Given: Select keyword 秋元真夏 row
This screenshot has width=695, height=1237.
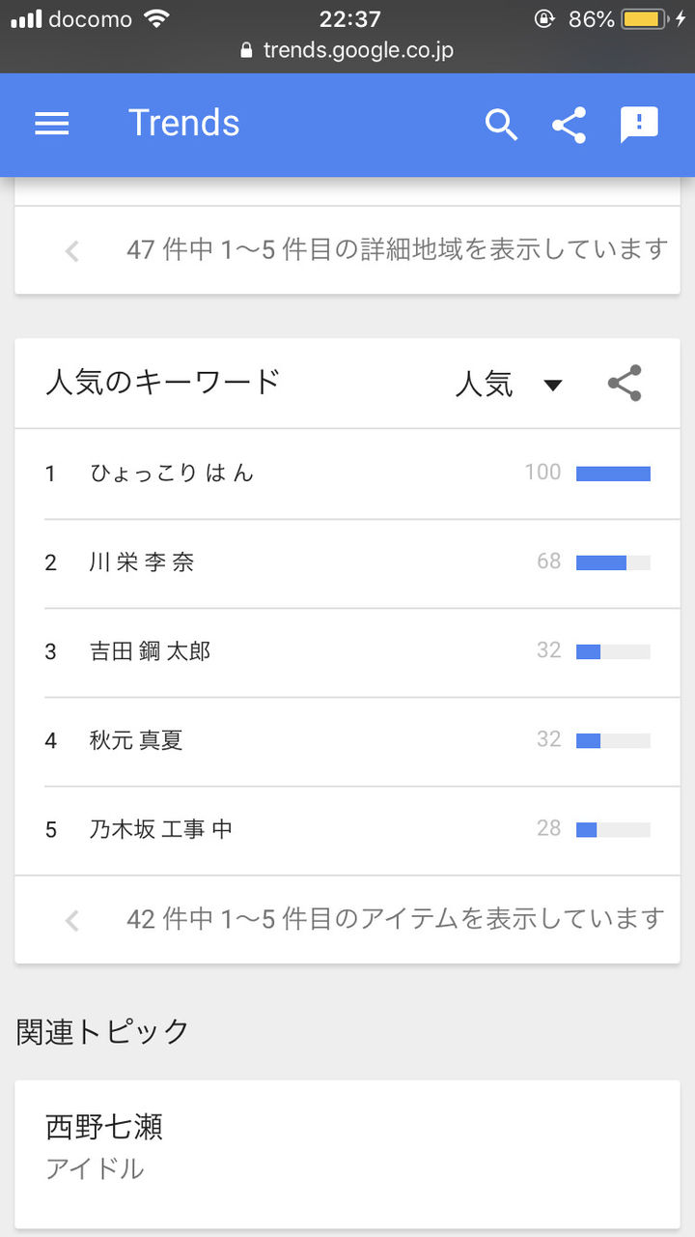Looking at the screenshot, I should coord(136,740).
